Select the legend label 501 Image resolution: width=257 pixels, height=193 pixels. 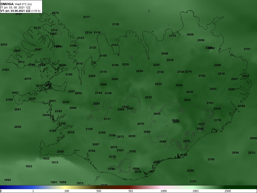131,191
